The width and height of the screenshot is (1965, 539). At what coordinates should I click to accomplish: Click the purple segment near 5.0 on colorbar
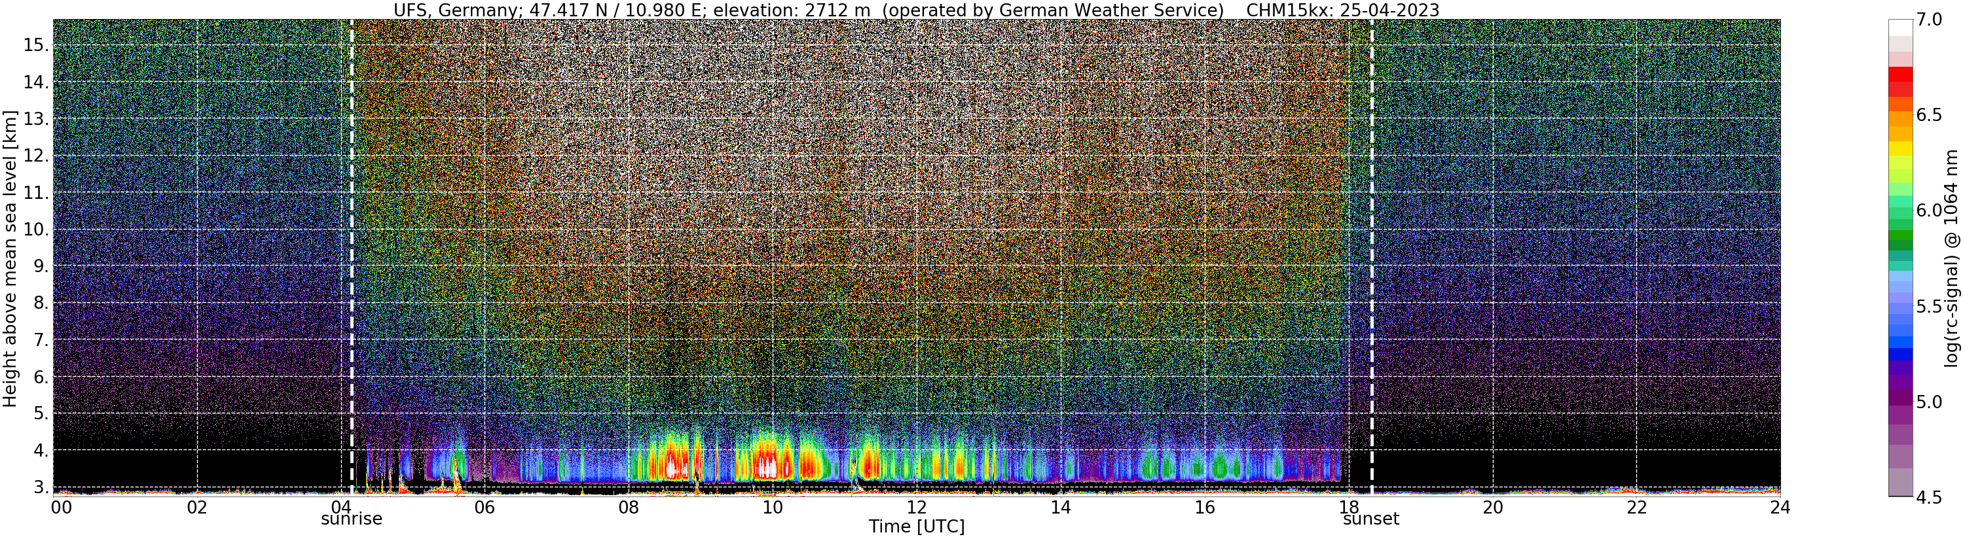[1900, 399]
